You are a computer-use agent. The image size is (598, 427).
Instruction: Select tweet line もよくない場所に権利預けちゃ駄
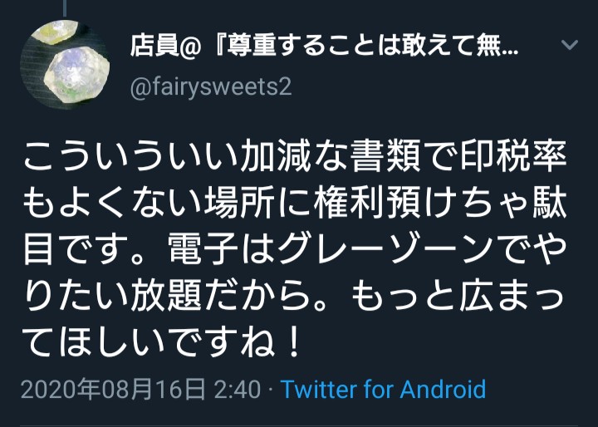point(295,204)
